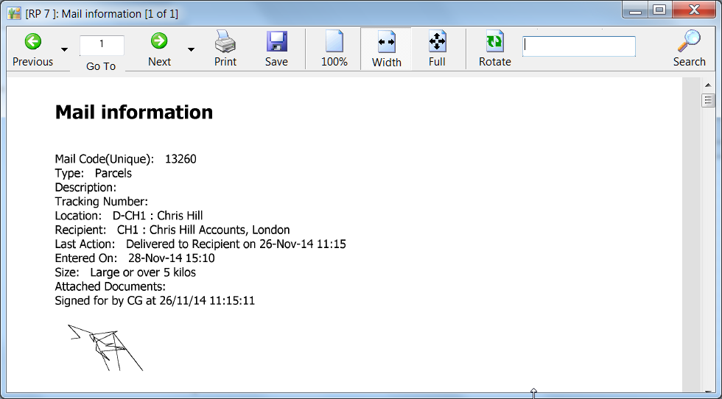Save the report using the floppy disk icon
The image size is (722, 399).
coord(276,41)
